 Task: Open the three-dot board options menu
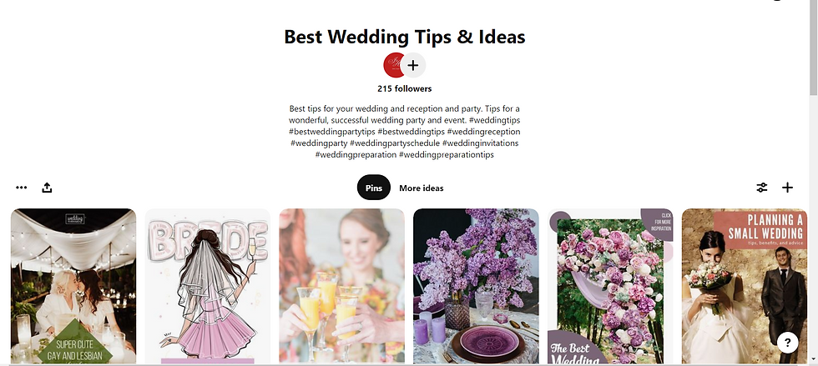coord(22,188)
